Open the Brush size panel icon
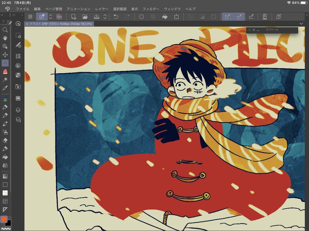 [18, 45]
